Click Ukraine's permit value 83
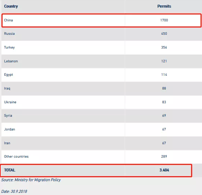 coord(164,102)
